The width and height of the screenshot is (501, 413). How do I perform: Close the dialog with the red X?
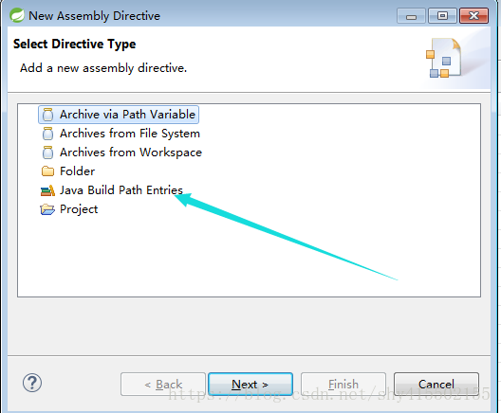[x=473, y=16]
